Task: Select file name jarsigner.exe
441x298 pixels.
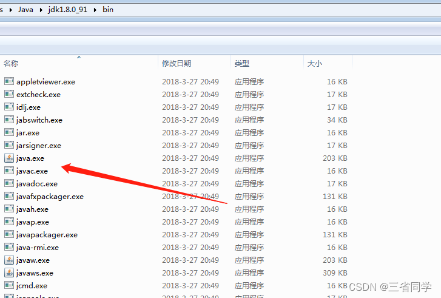Action: pos(39,146)
